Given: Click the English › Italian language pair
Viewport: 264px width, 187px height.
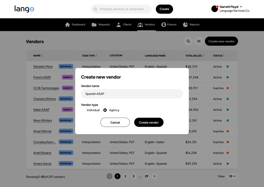Looking at the screenshot, I should 154,142.
